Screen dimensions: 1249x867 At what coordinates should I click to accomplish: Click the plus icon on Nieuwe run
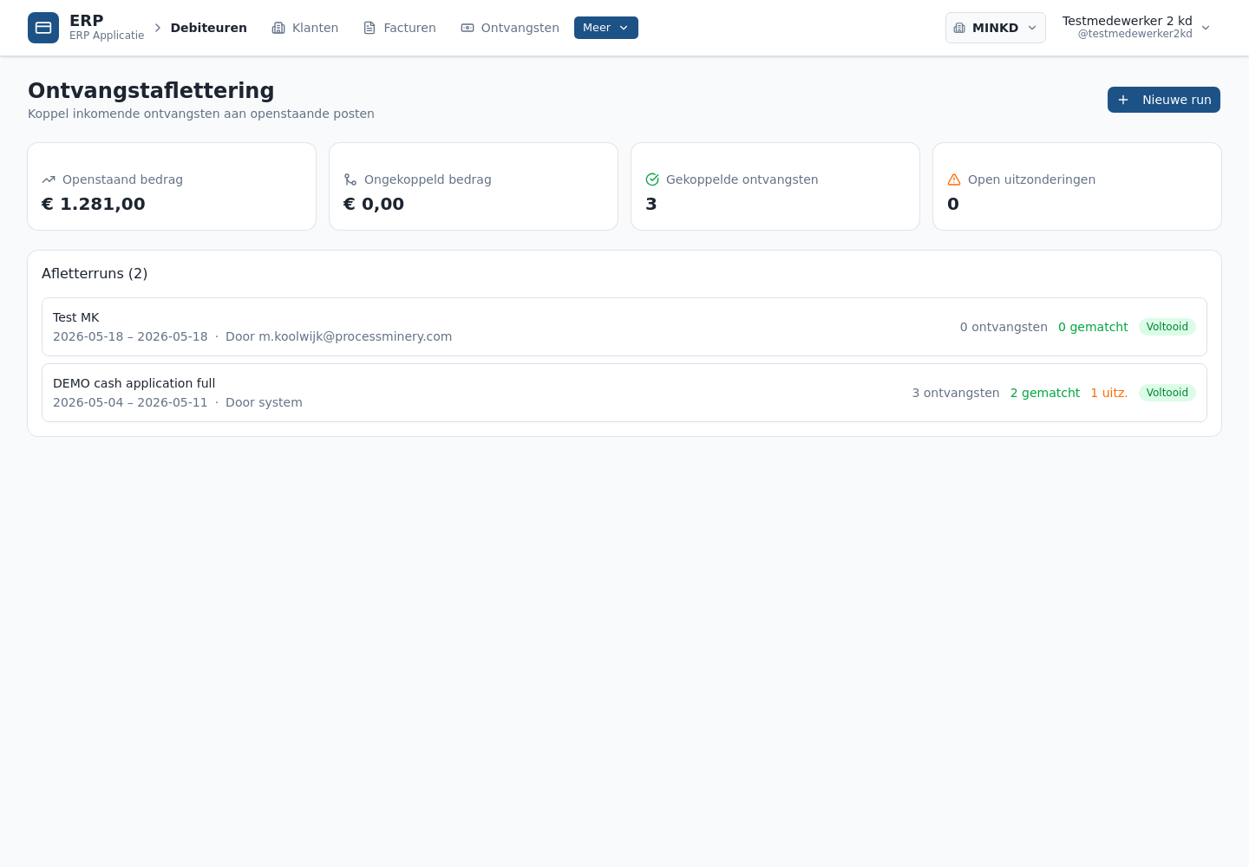pos(1123,100)
